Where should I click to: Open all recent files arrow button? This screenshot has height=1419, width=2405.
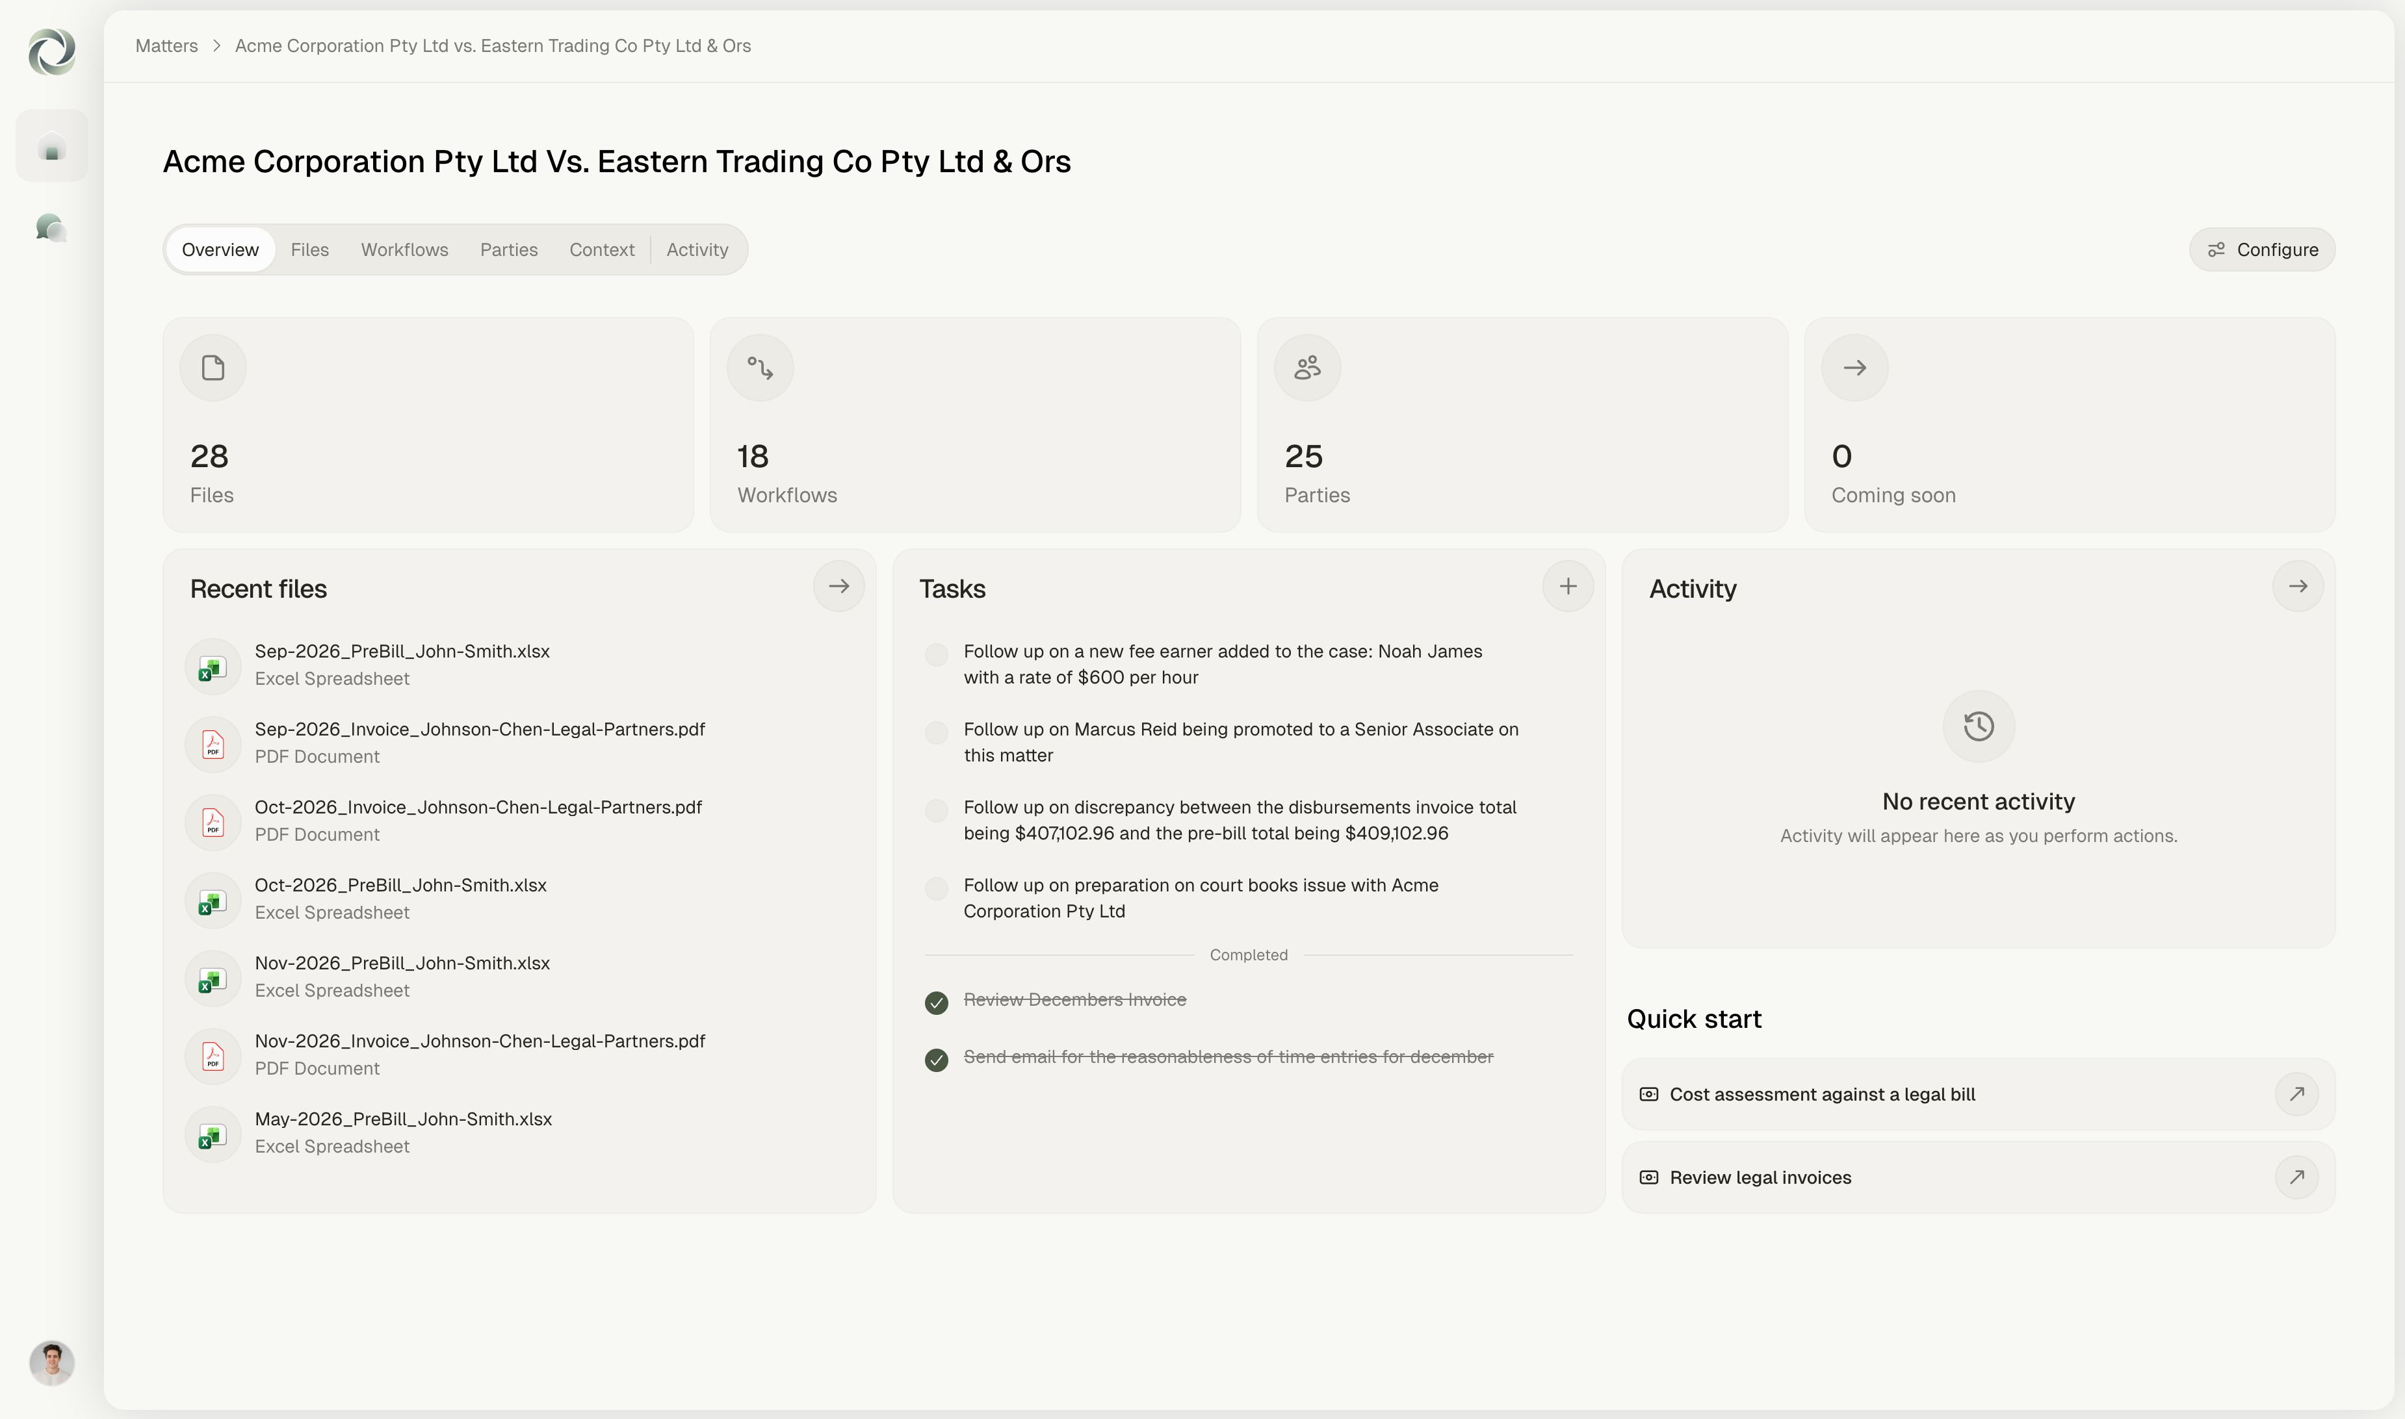pyautogui.click(x=838, y=586)
